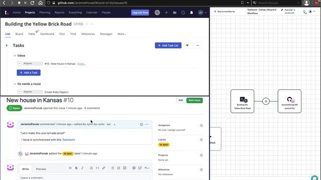321x180 pixels.
Task: Edit Milestone with the gear icon
Action: [x=201, y=169]
